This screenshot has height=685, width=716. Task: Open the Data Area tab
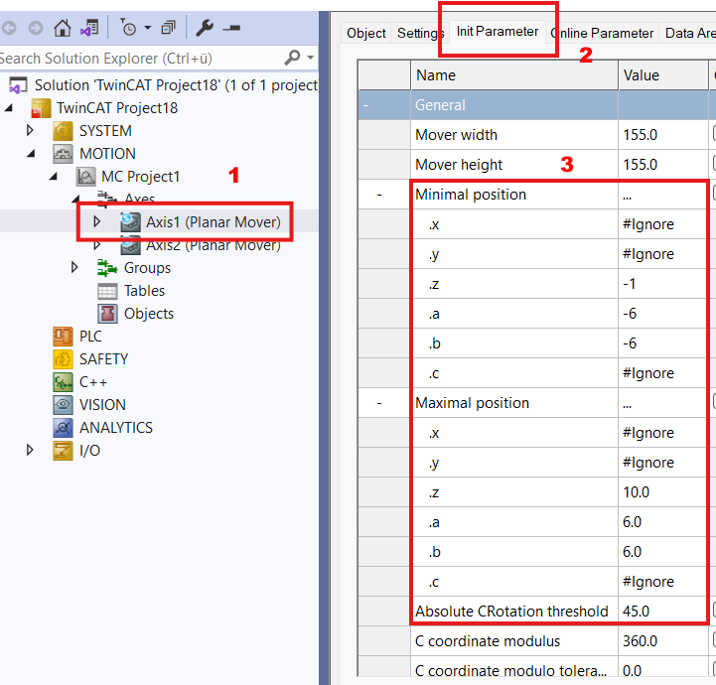(x=689, y=33)
